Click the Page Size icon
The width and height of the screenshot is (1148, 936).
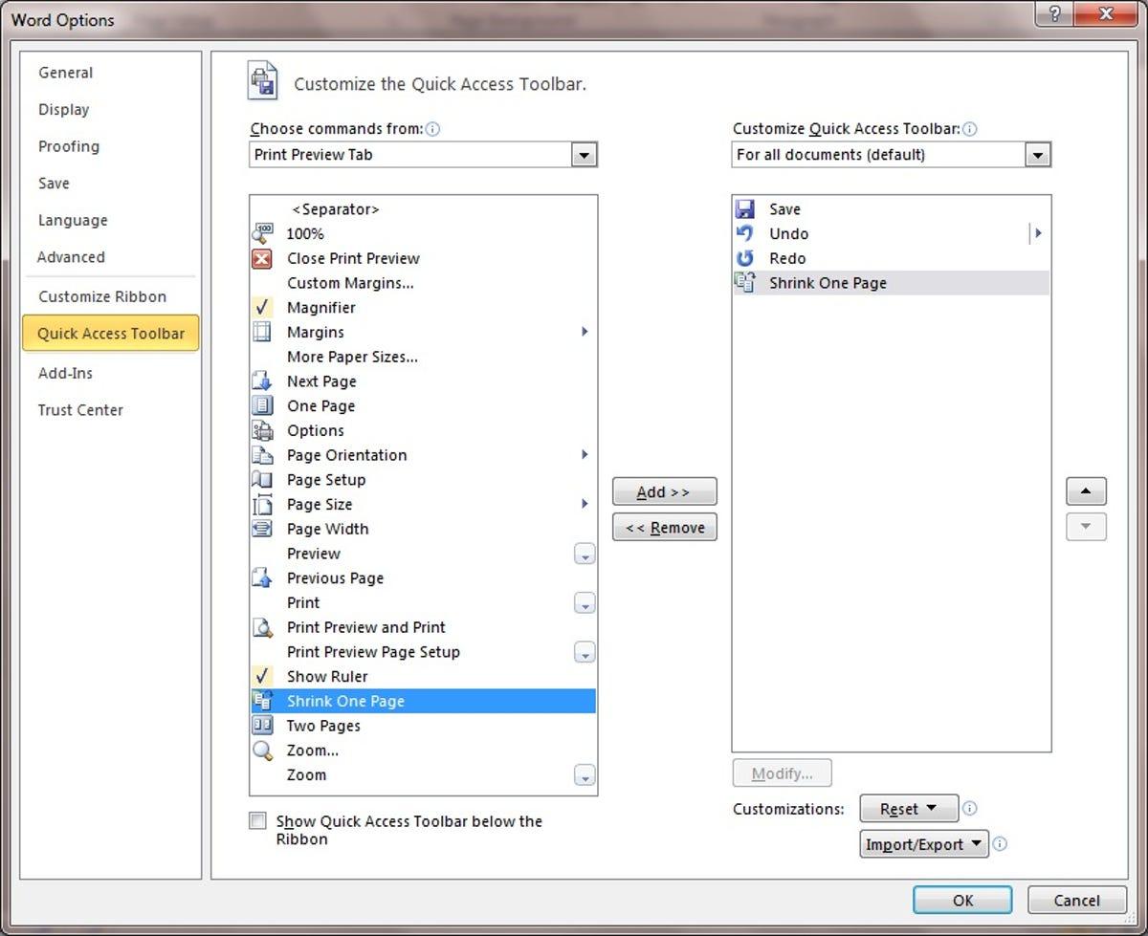coord(262,505)
